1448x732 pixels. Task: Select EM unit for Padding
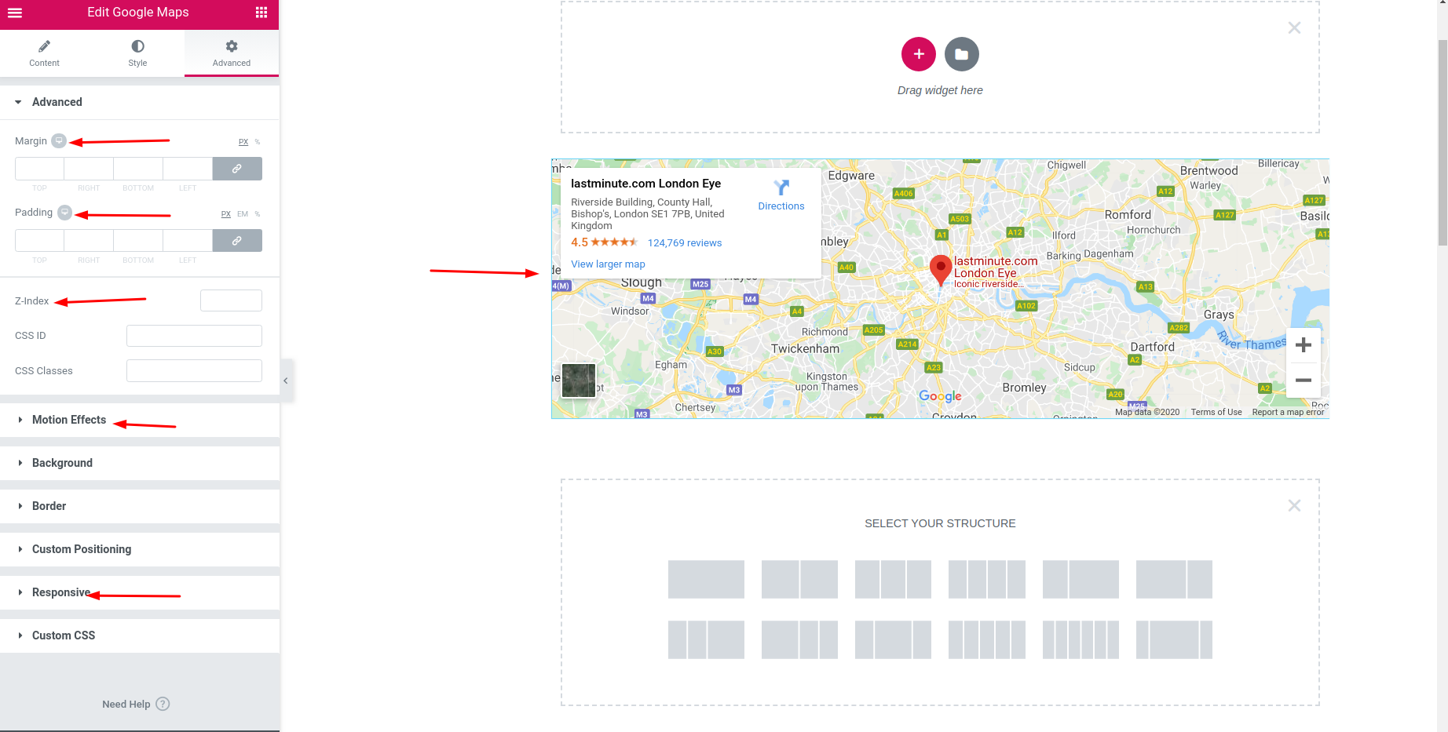(x=243, y=214)
